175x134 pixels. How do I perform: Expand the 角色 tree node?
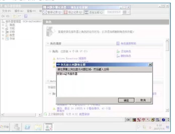[x=3, y=25]
